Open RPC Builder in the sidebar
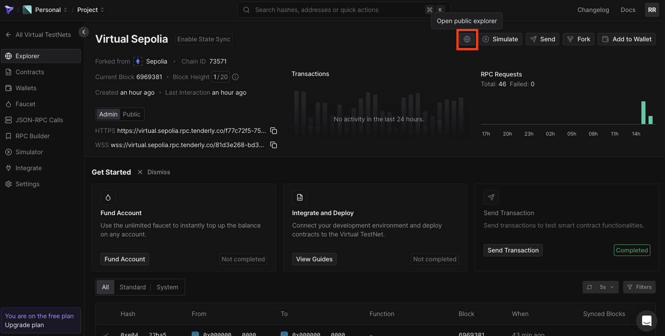The image size is (665, 336). point(41,136)
